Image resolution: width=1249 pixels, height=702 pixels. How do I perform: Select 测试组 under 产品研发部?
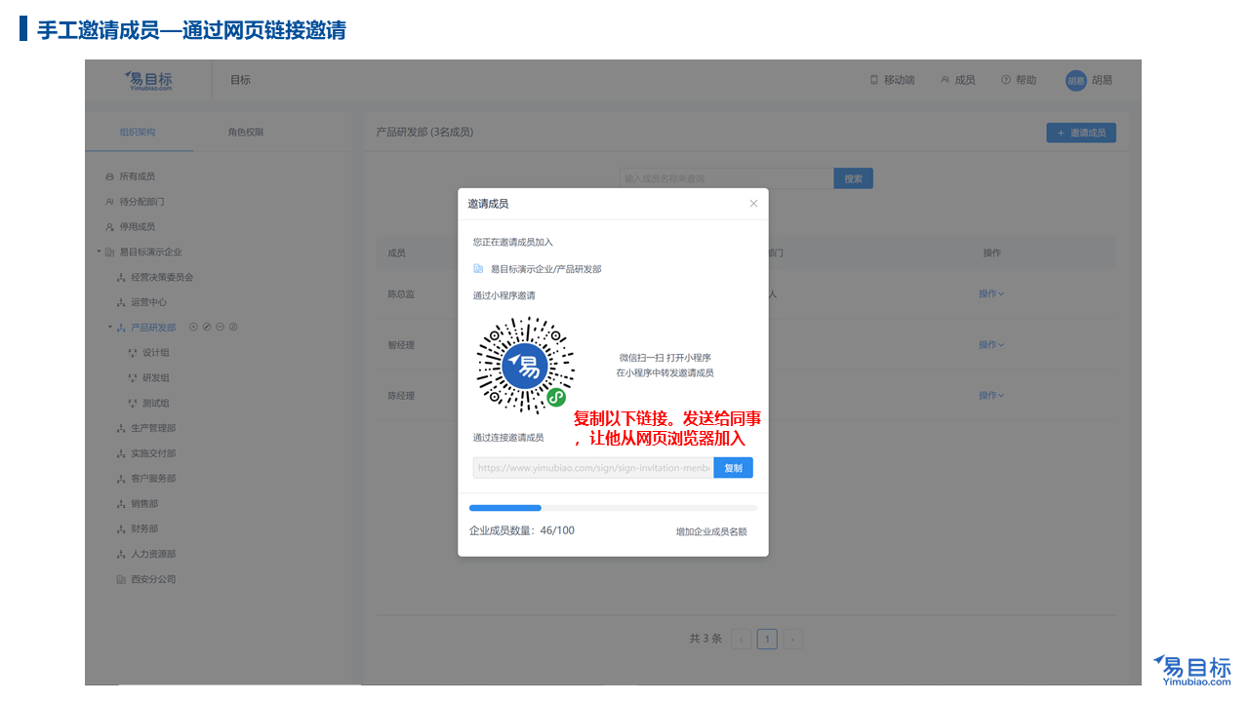click(x=156, y=404)
